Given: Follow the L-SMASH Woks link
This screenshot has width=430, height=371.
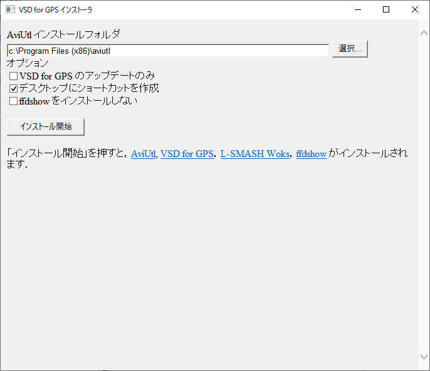Looking at the screenshot, I should pyautogui.click(x=254, y=154).
